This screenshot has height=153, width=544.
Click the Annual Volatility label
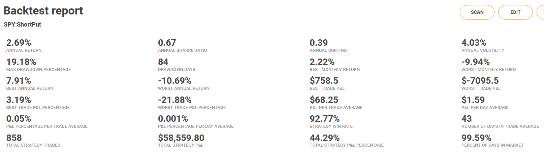coord(483,50)
